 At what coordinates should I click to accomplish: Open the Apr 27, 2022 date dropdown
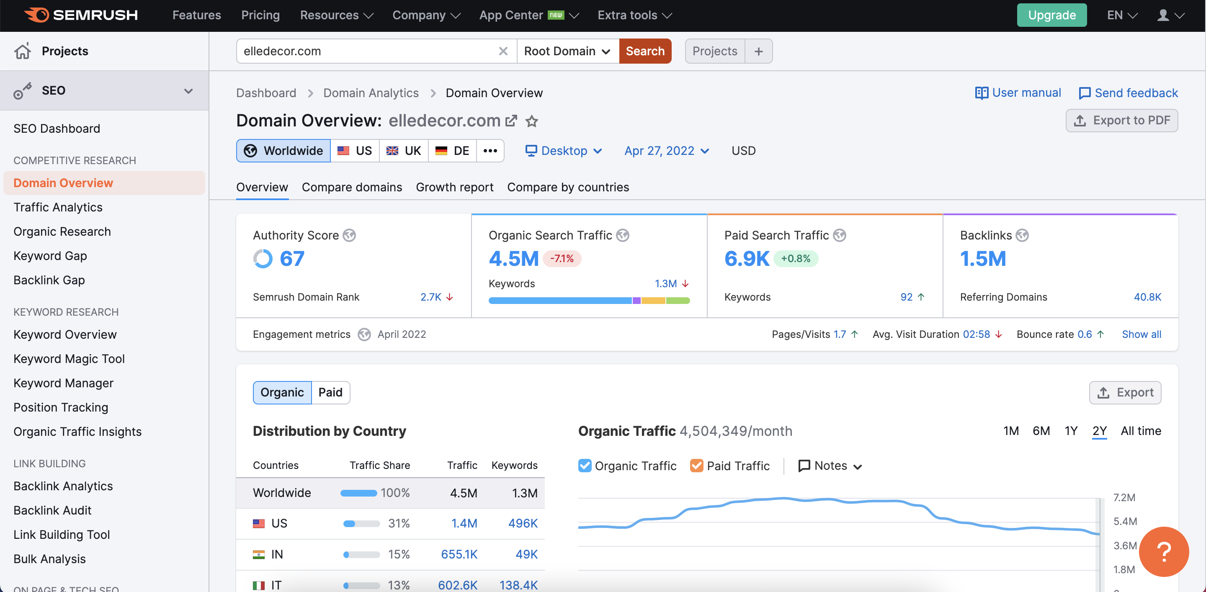(666, 151)
